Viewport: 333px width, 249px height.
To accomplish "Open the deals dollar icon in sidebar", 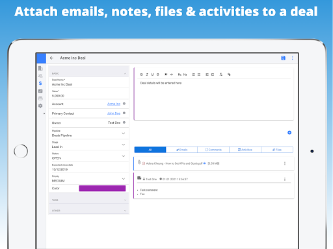I will 40,83.
